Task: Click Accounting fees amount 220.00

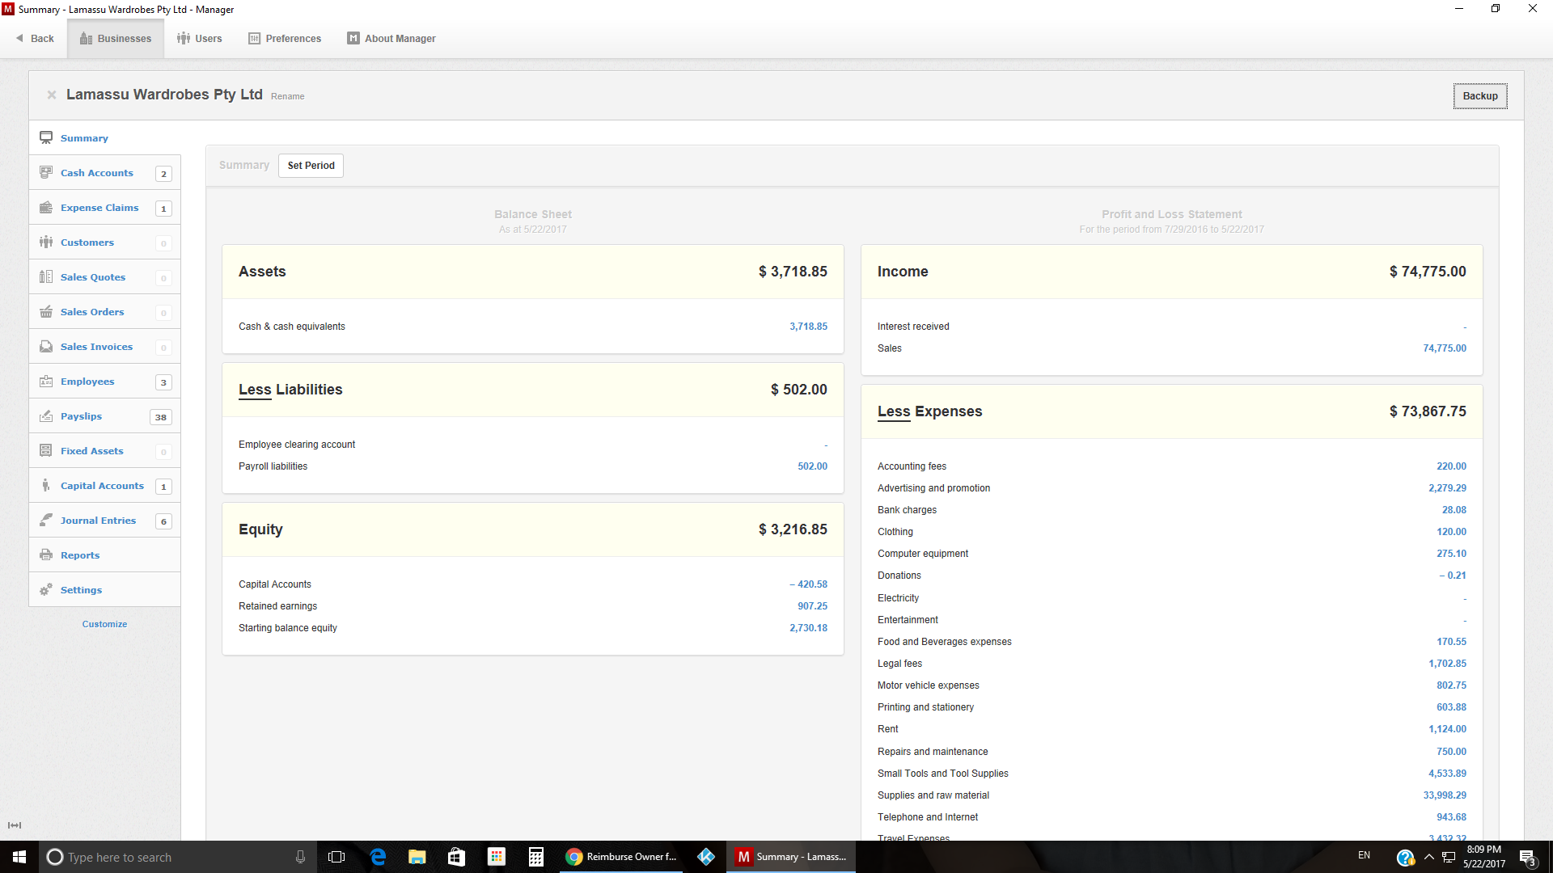Action: (x=1451, y=466)
